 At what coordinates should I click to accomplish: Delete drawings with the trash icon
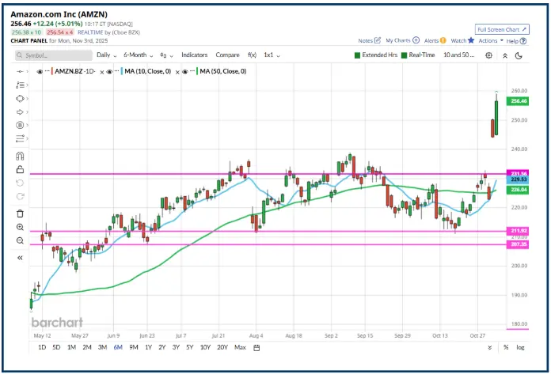(20, 213)
